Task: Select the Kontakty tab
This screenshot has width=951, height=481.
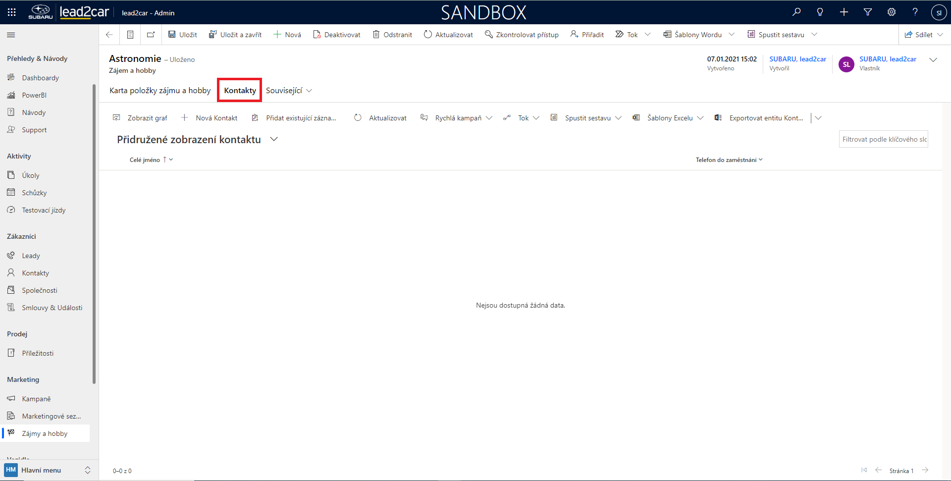Action: tap(240, 91)
